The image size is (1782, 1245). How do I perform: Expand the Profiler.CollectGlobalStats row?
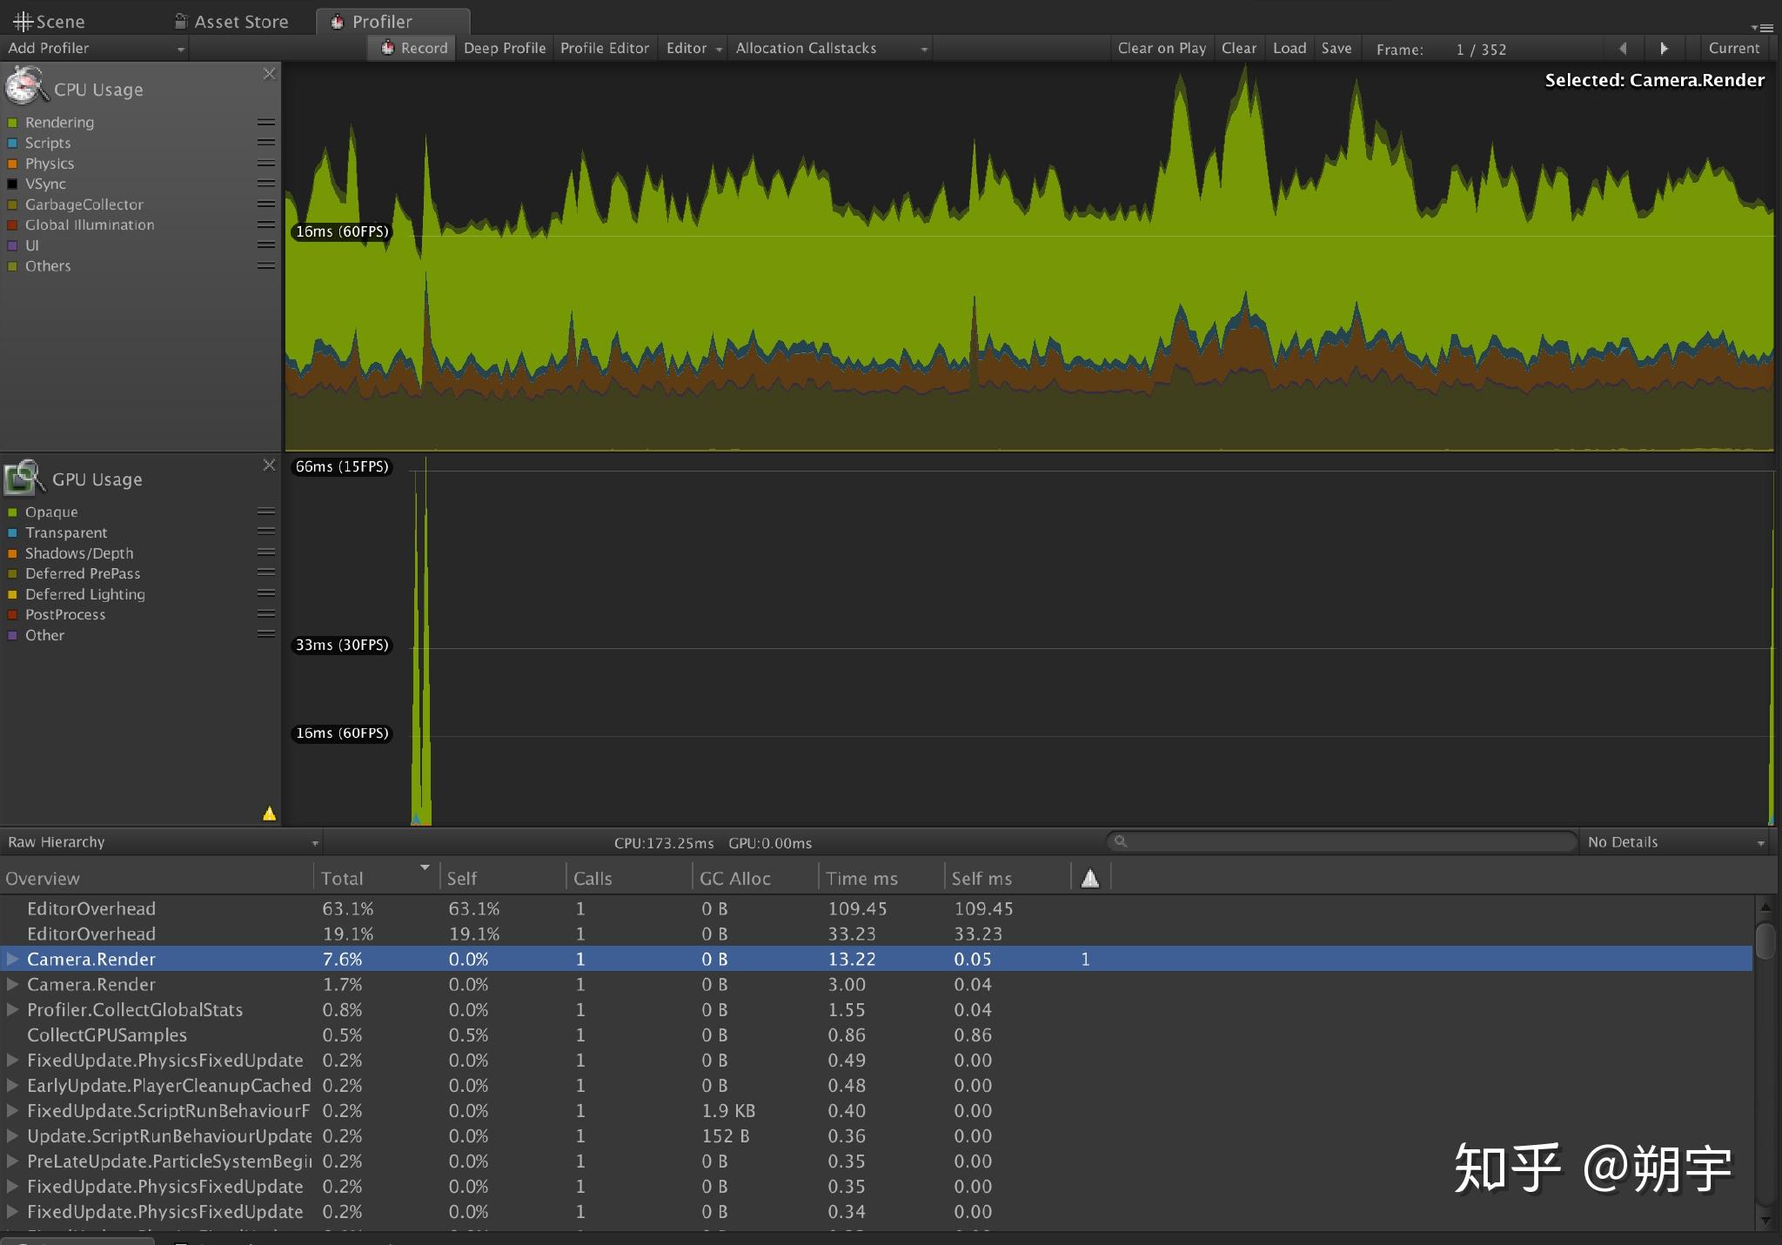point(12,1009)
